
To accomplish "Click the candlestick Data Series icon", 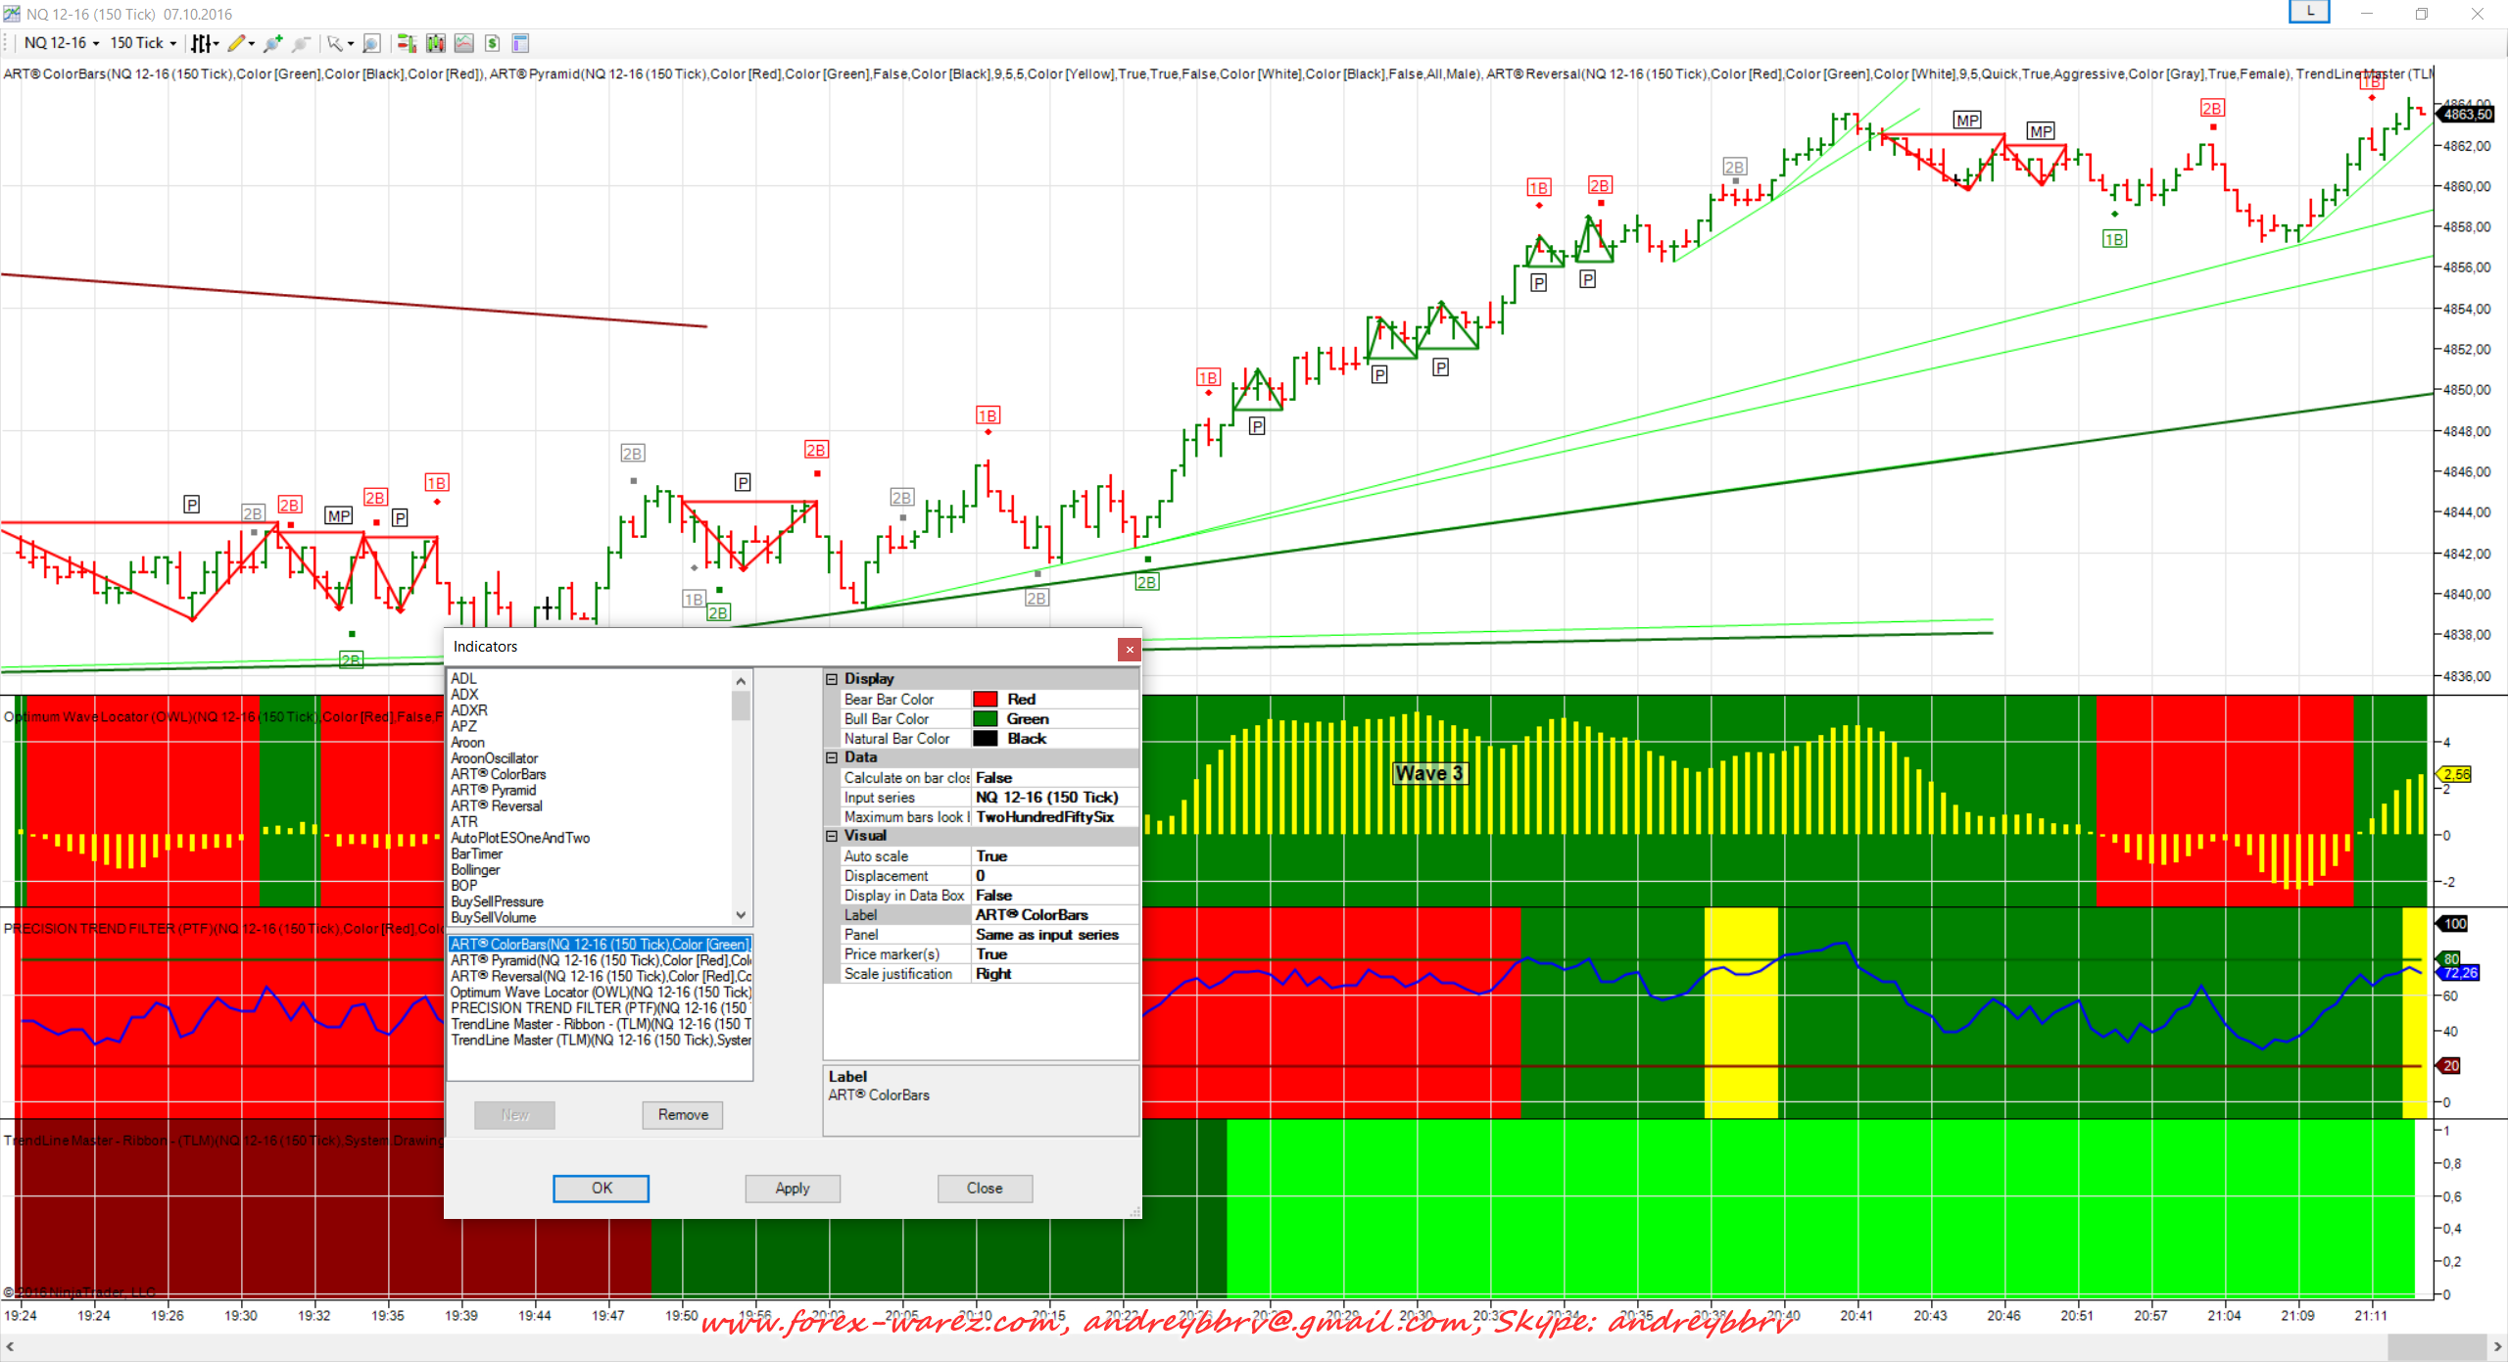I will [436, 43].
